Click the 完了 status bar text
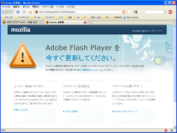 click(4, 130)
